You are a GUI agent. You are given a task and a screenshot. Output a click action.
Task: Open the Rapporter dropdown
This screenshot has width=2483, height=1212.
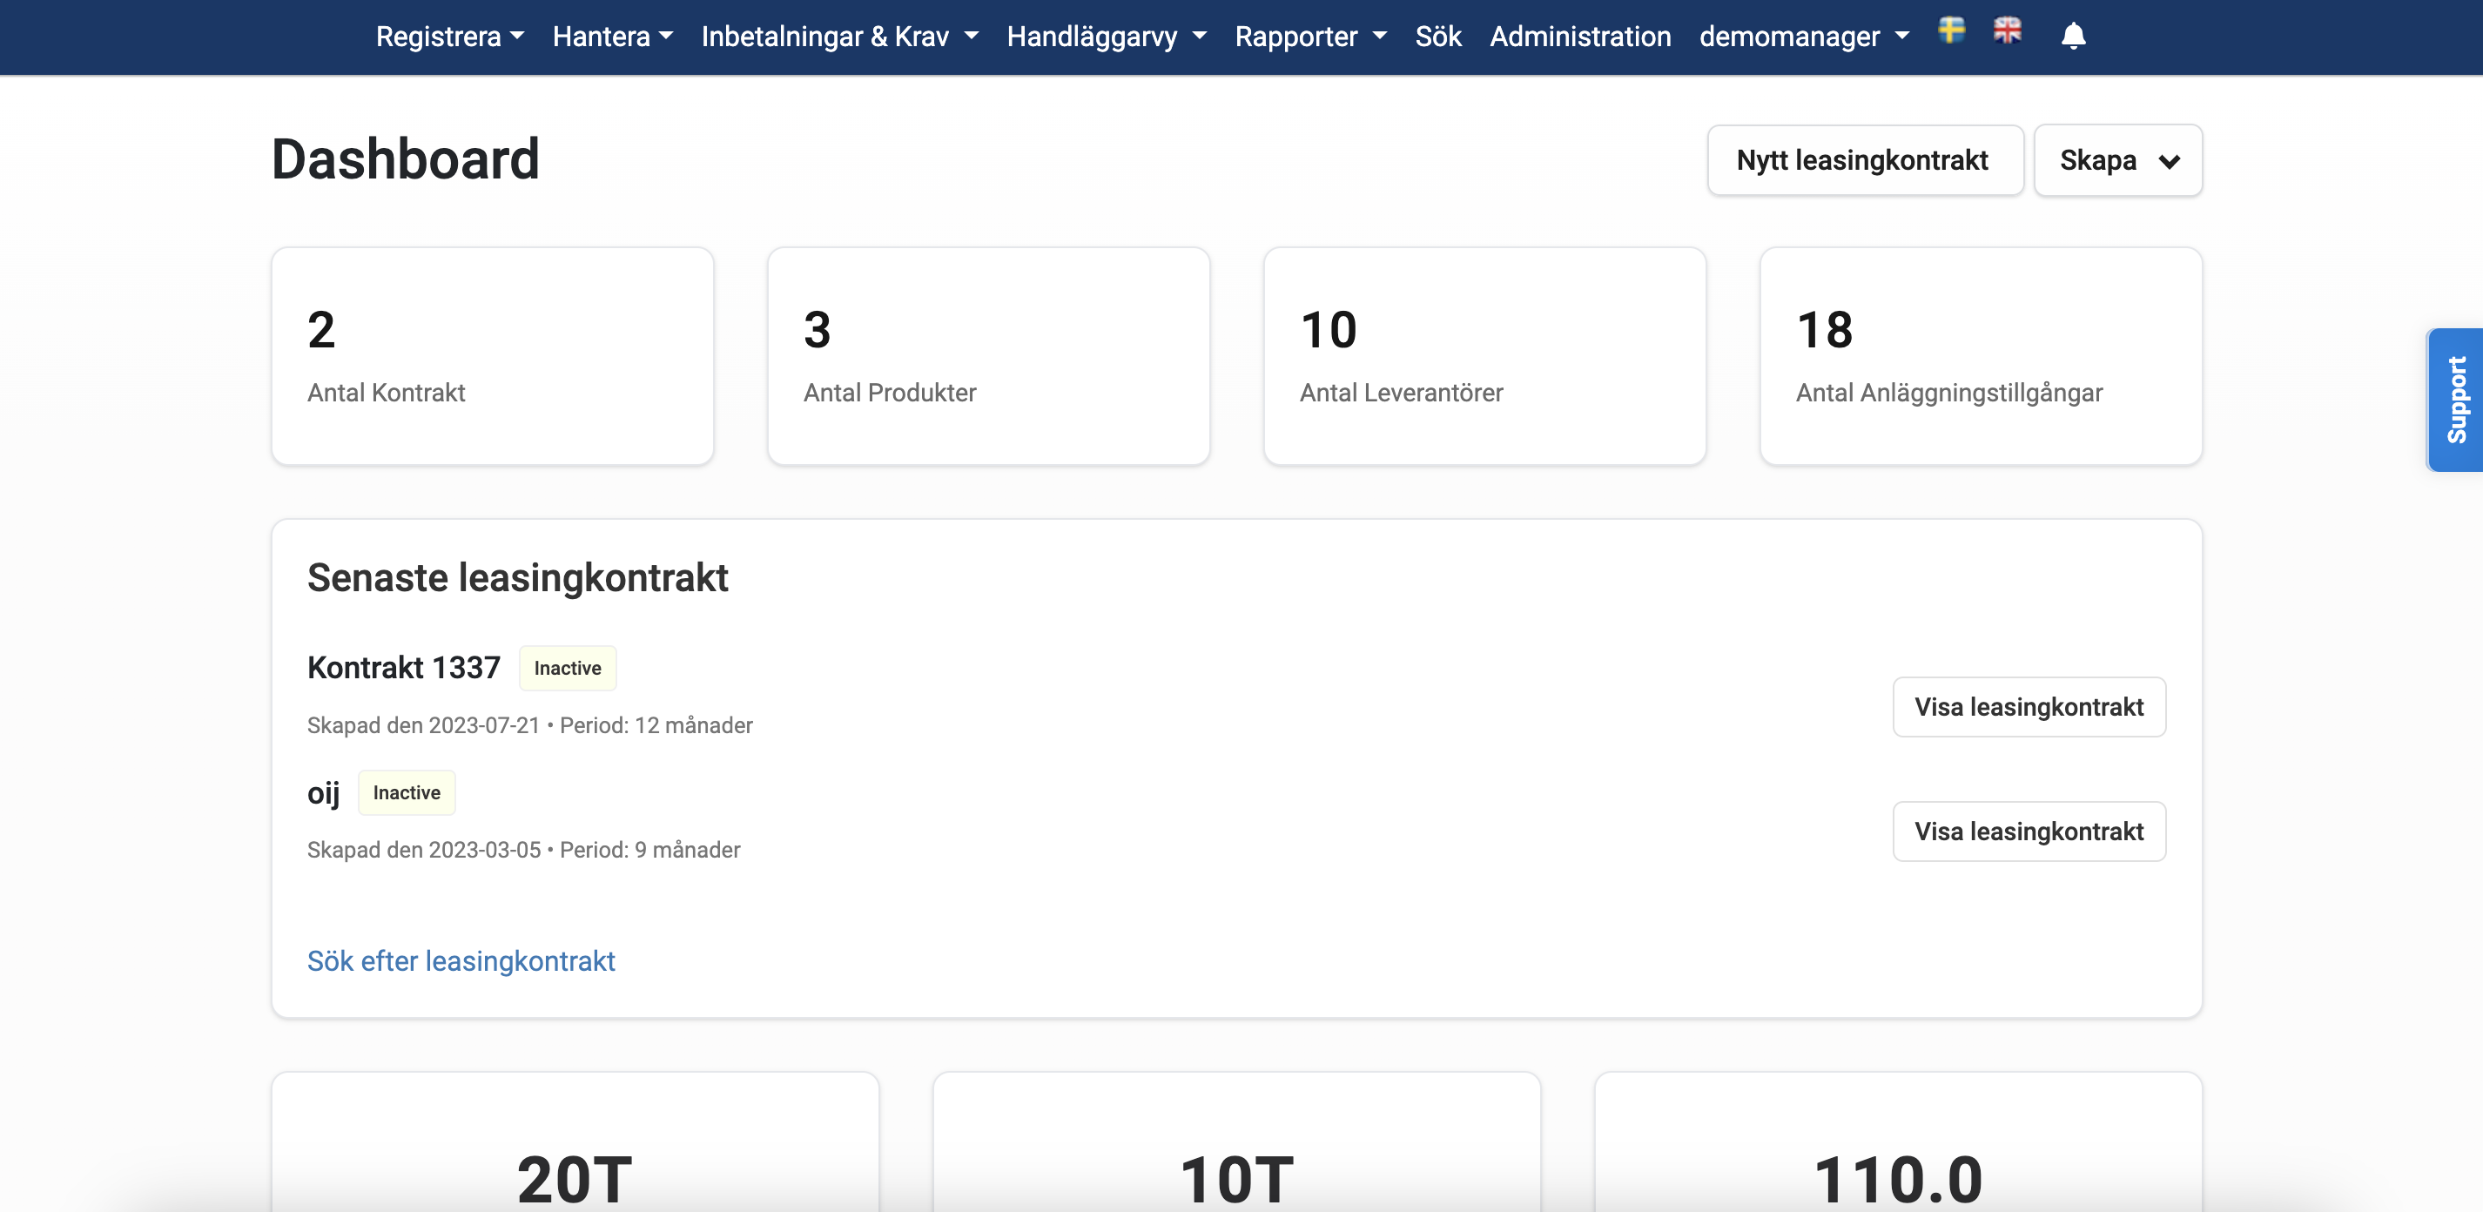pyautogui.click(x=1311, y=37)
